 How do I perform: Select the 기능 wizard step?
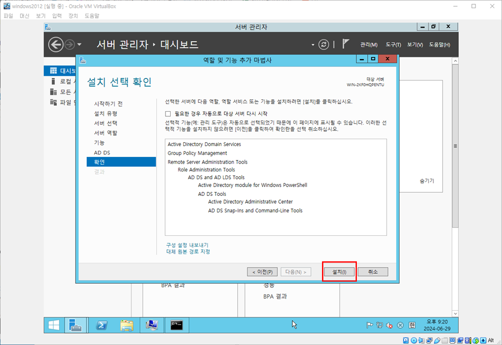99,142
